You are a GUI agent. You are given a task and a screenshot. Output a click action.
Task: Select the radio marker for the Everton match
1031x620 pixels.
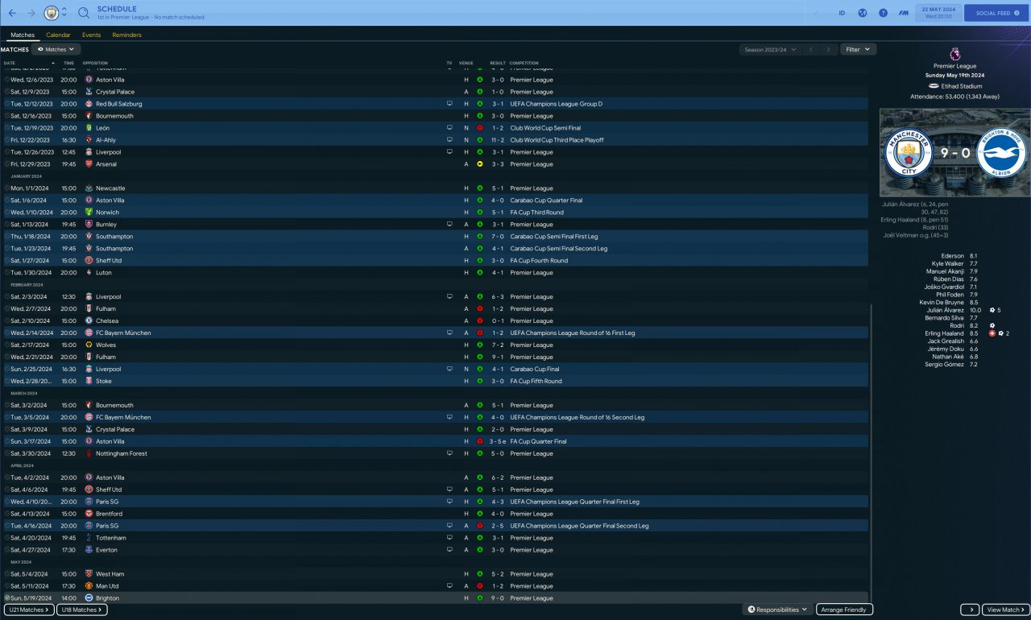[7, 550]
